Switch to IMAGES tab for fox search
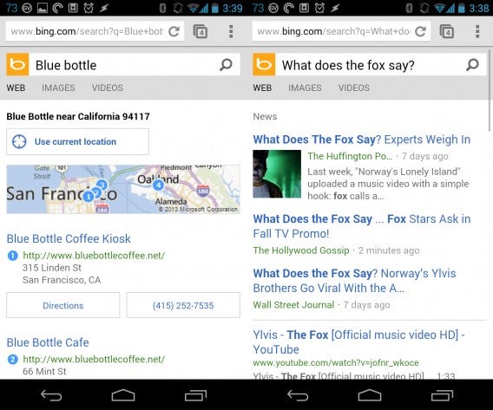 (x=305, y=88)
